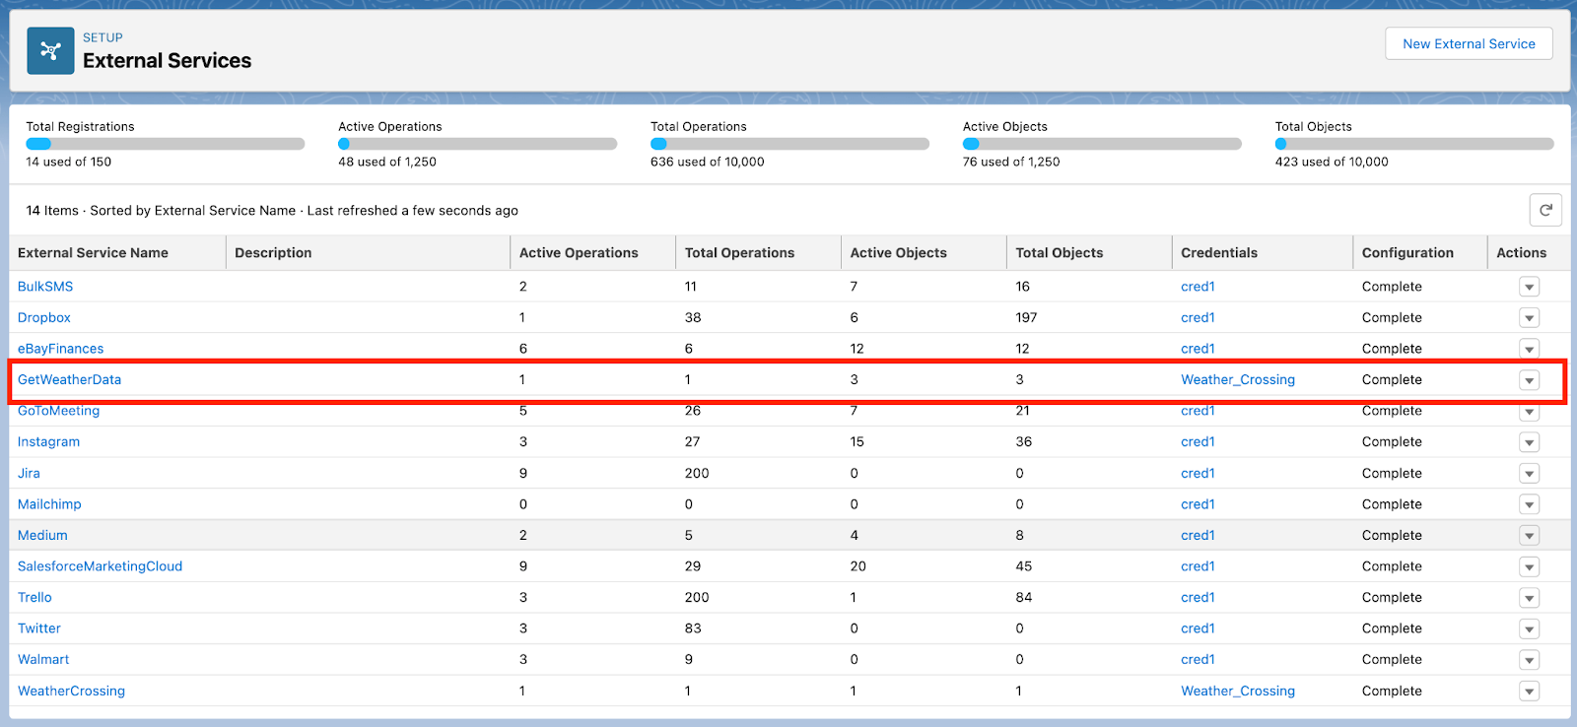
Task: Open actions dropdown for GoToMeeting row
Action: [1529, 412]
